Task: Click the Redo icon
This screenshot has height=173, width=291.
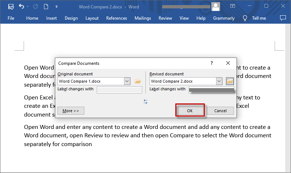Action: (35, 7)
